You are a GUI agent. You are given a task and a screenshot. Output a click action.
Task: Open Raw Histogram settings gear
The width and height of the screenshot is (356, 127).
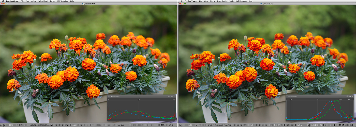tap(347, 97)
